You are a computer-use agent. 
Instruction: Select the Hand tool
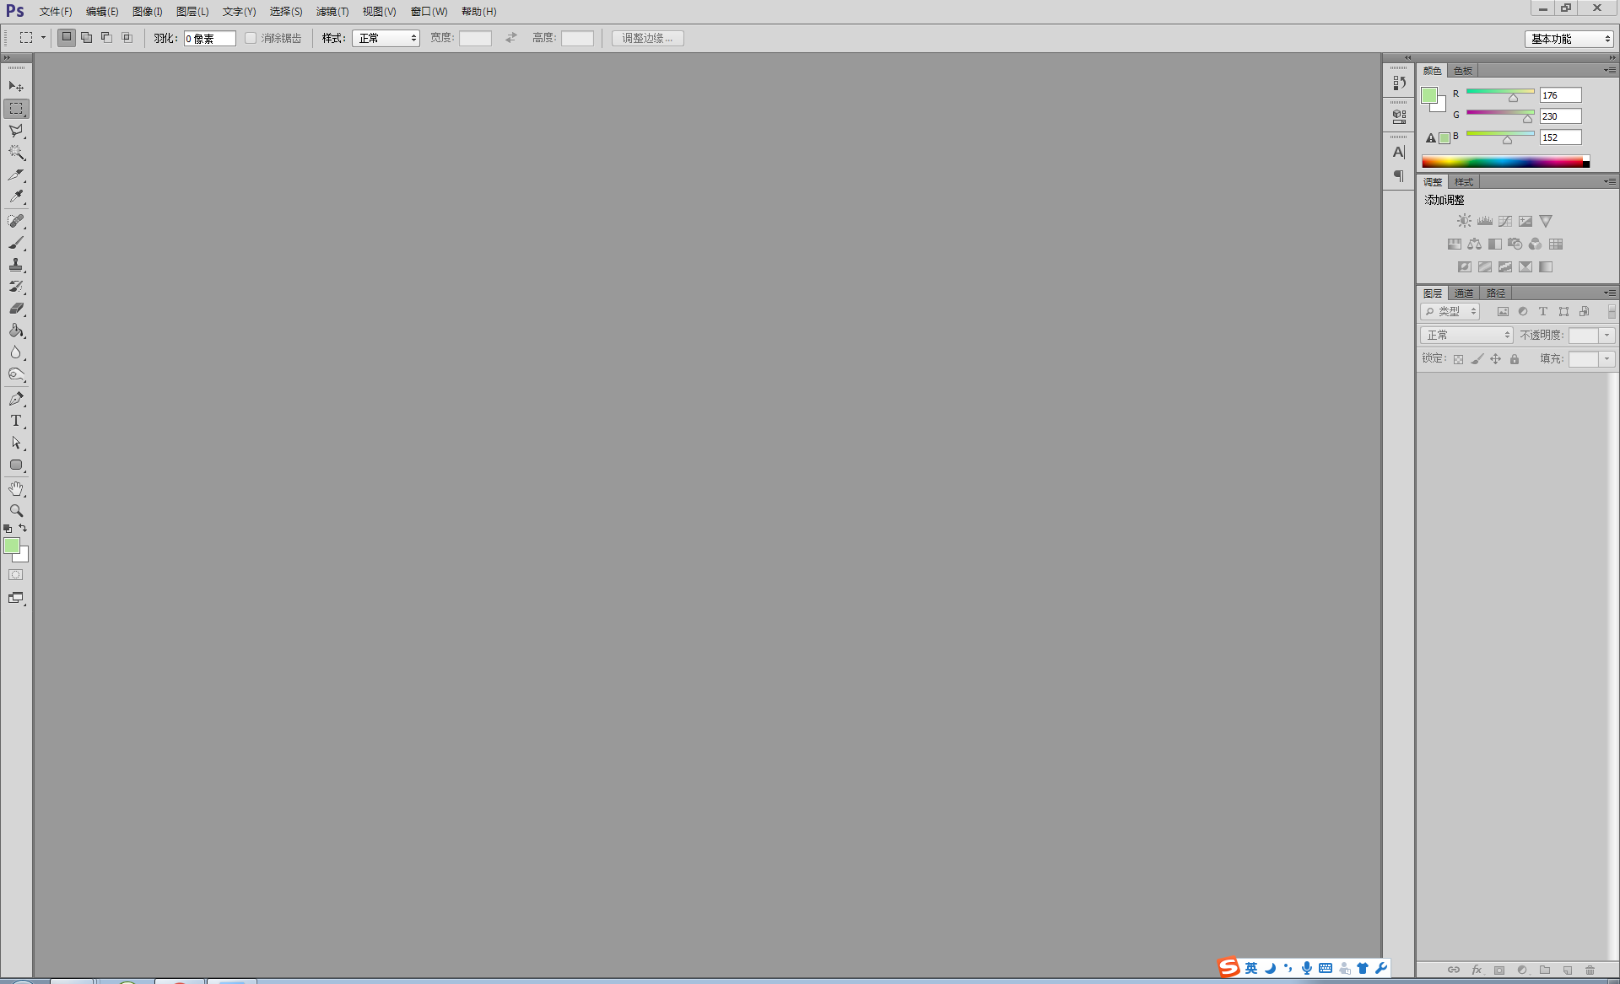(x=16, y=488)
